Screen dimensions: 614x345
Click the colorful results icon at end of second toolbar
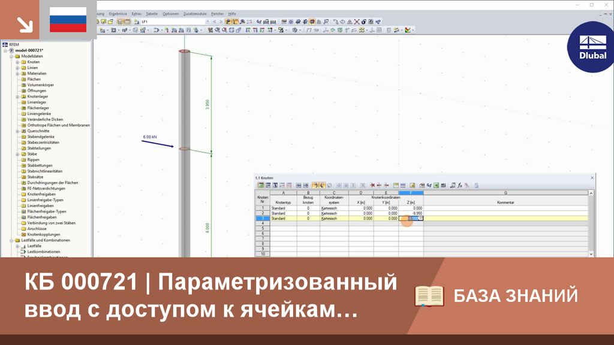pyautogui.click(x=408, y=30)
